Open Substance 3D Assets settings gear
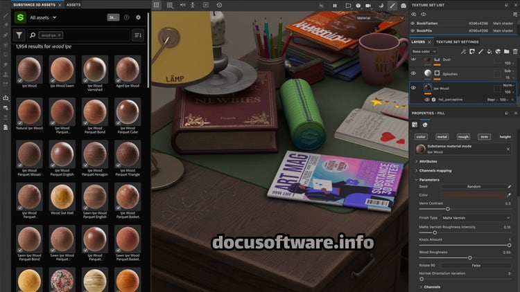This screenshot has width=520, height=292. tap(138, 17)
